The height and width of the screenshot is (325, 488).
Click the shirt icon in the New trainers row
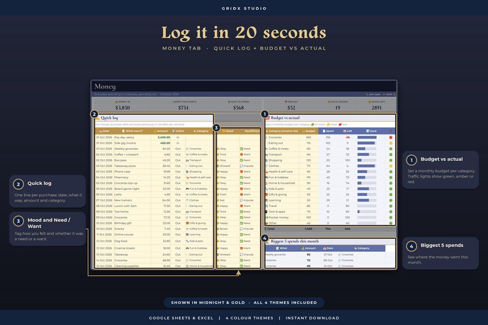pyautogui.click(x=187, y=200)
